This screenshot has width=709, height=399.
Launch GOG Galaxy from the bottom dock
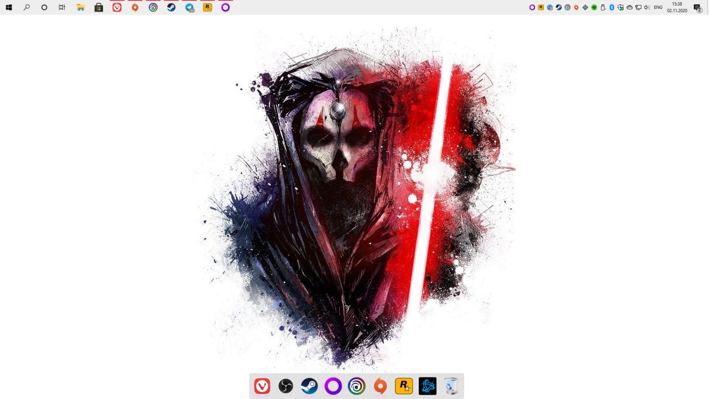pos(333,386)
